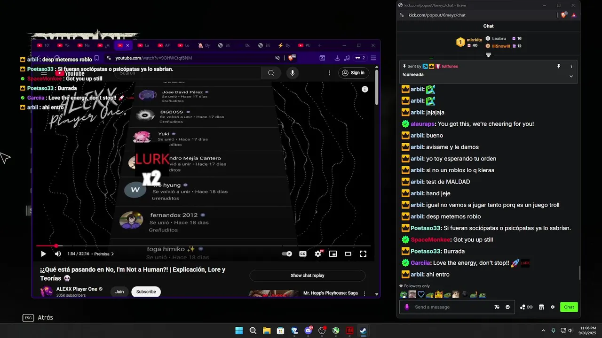The image size is (602, 338).
Task: Toggle YouTube autoplay switch
Action: (287, 254)
